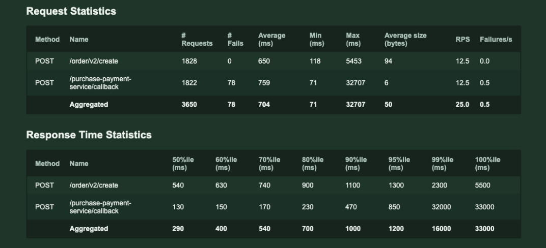
Task: Click the "Request Statistics" section heading
Action: (71, 11)
